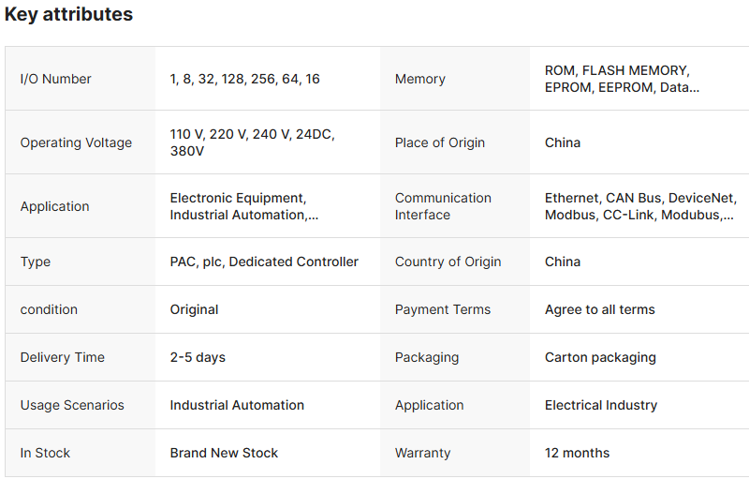Click the "Communication Interface" label
Screen dimensions: 749x479
[443, 206]
